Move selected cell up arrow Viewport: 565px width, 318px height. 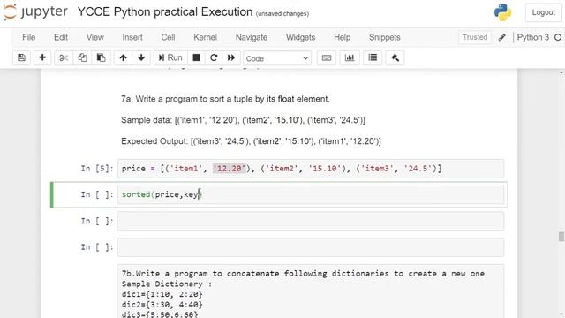(124, 57)
